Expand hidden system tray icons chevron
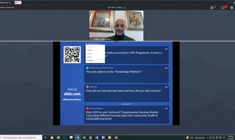This screenshot has height=140, width=235. pyautogui.click(x=208, y=138)
